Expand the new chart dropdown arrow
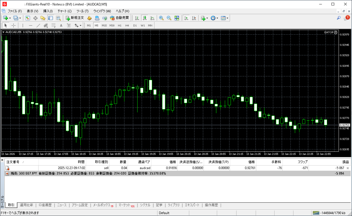The width and height of the screenshot is (352, 216). click(10, 18)
